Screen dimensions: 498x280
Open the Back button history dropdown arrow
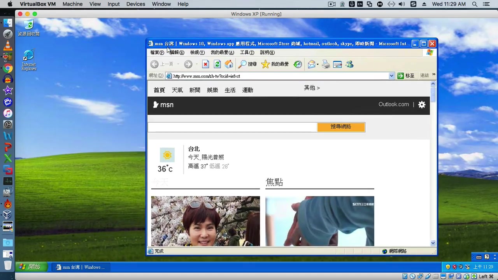point(178,64)
